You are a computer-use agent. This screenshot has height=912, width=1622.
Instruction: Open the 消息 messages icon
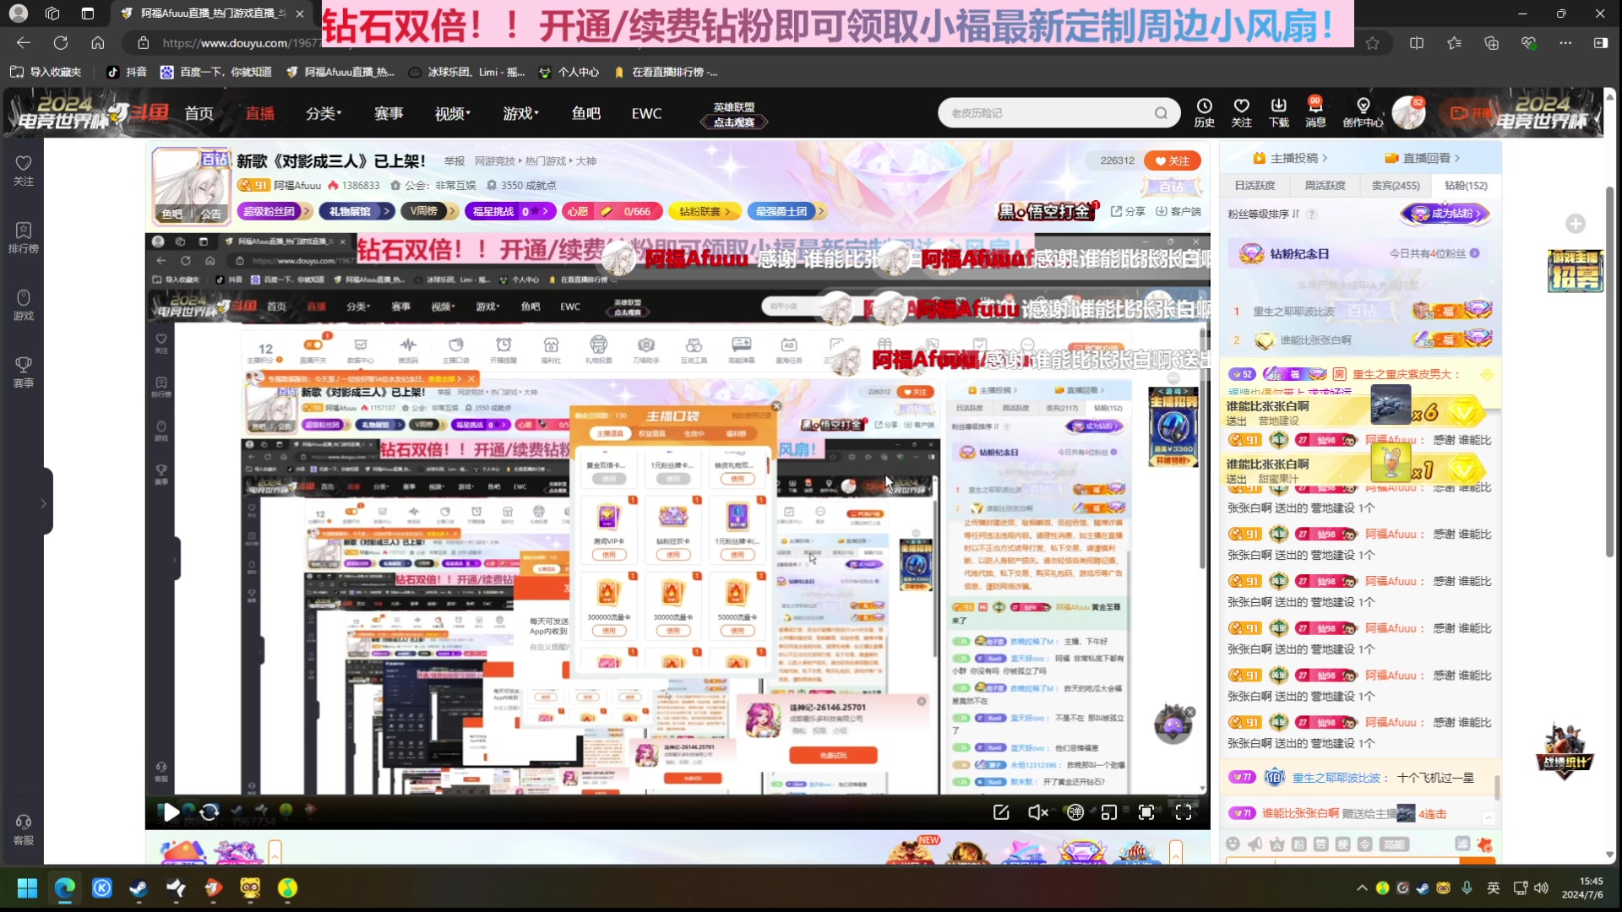click(1315, 112)
